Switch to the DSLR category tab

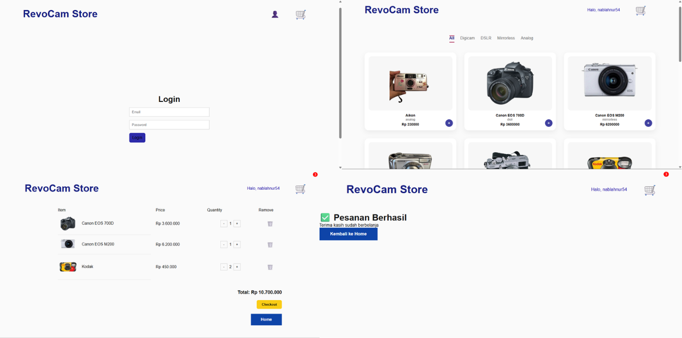click(x=485, y=38)
